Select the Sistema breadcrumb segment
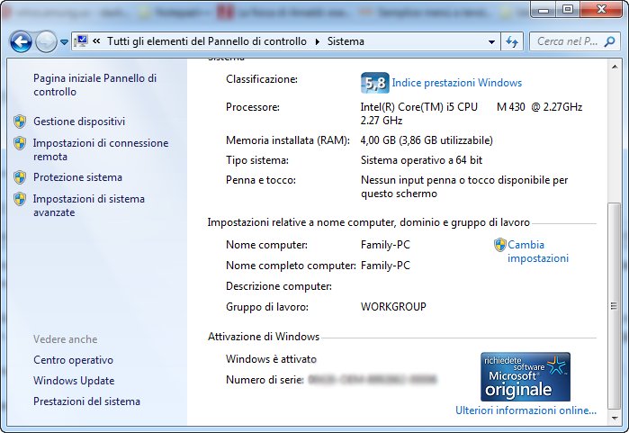The height and width of the screenshot is (433, 629). (x=346, y=41)
